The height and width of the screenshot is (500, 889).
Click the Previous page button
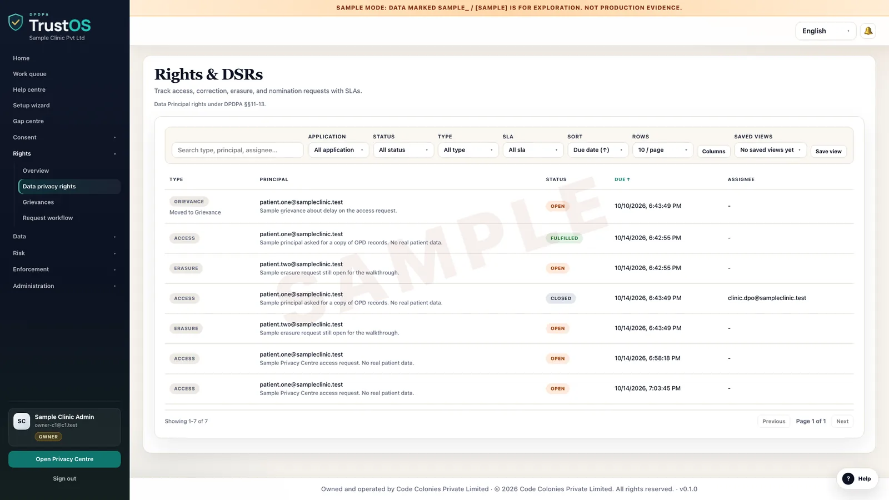point(773,421)
